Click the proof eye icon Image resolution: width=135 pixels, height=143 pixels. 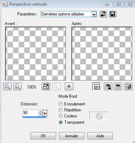(118, 86)
